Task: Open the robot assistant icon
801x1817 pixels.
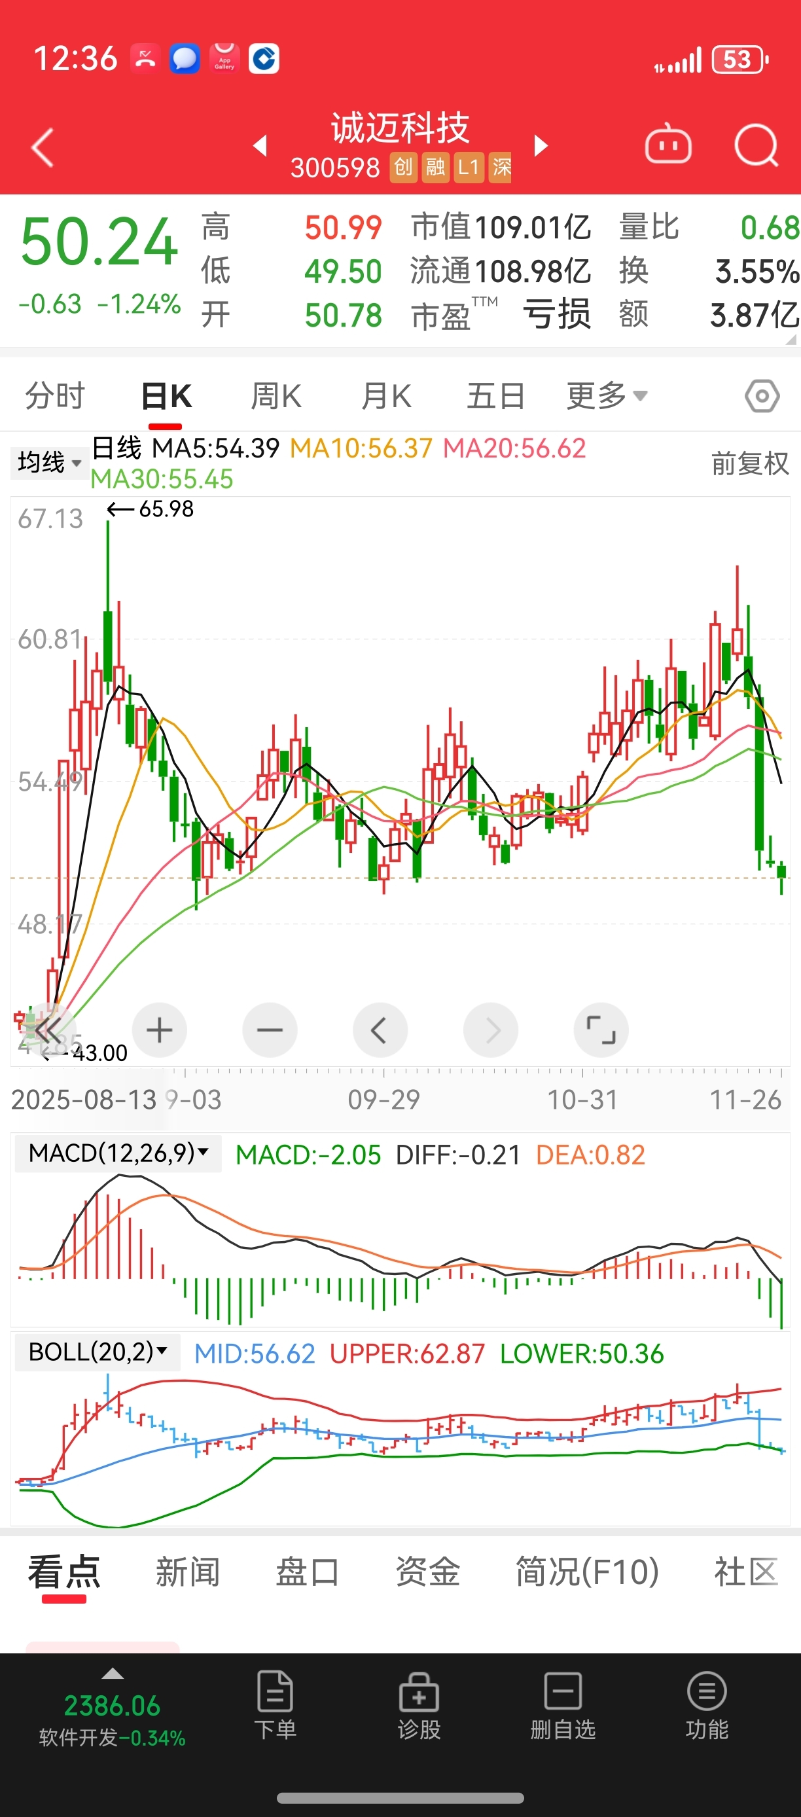Action: (667, 145)
